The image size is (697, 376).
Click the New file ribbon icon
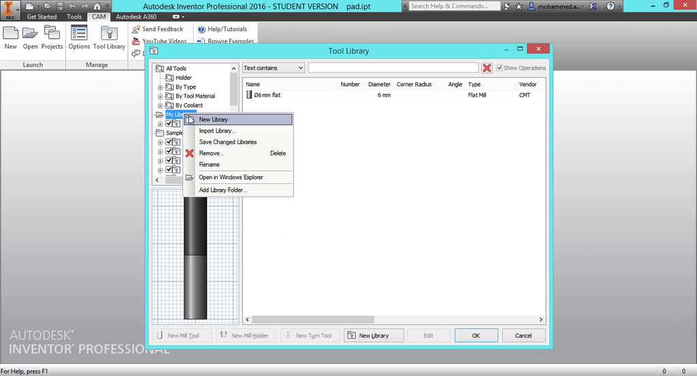[11, 33]
